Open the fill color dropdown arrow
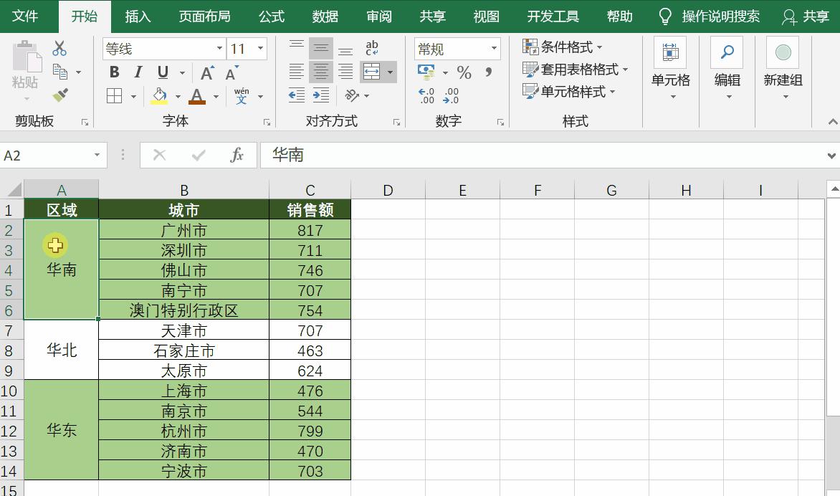840x496 pixels. pyautogui.click(x=176, y=96)
